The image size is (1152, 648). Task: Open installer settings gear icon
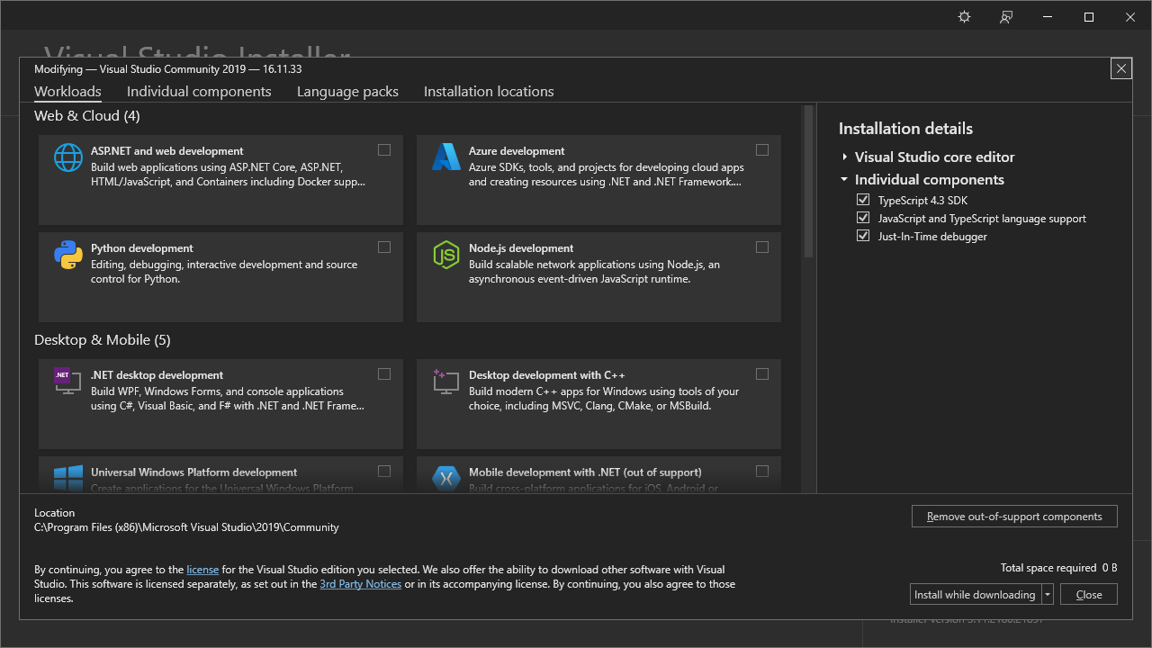[x=964, y=17]
